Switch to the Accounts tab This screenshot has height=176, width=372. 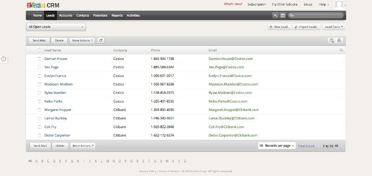point(66,15)
